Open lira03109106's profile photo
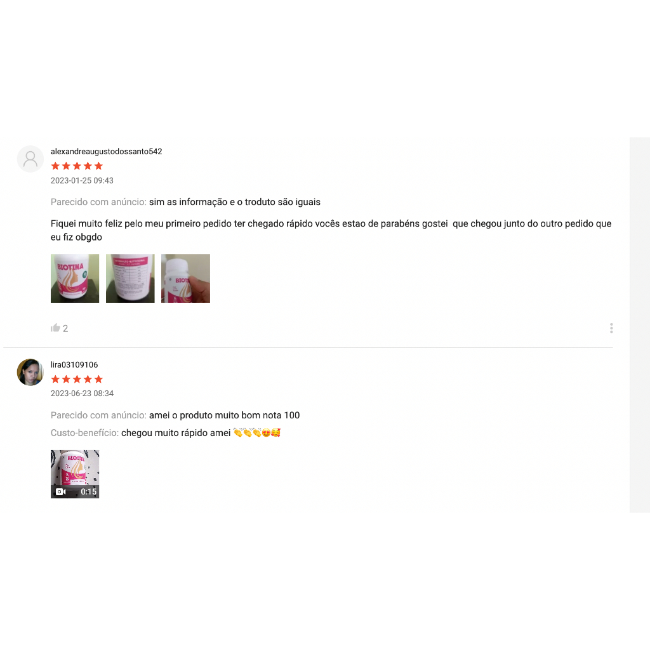Viewport: 650px width, 650px height. tap(30, 372)
